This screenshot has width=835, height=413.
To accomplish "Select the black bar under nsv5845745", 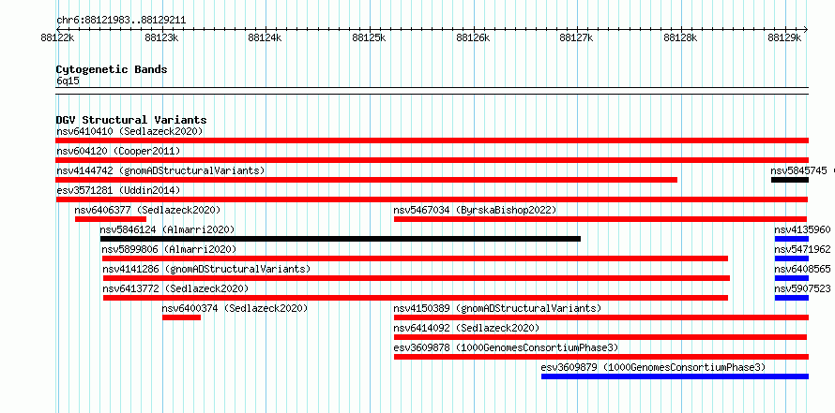I will coord(790,180).
